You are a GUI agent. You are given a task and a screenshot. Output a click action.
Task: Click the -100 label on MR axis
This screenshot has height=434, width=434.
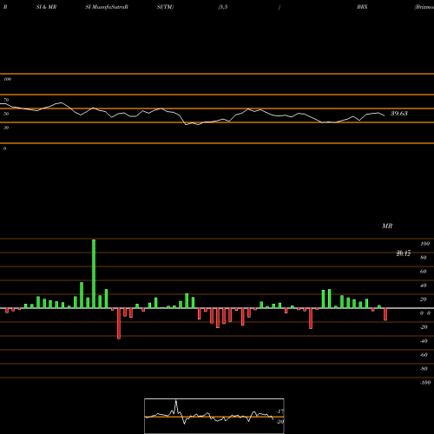425,383
